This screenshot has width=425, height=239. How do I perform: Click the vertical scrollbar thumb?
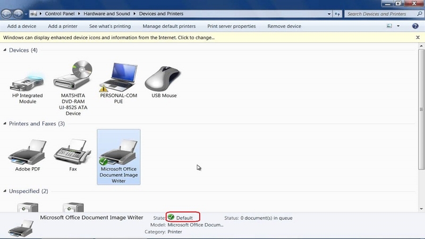click(x=421, y=109)
